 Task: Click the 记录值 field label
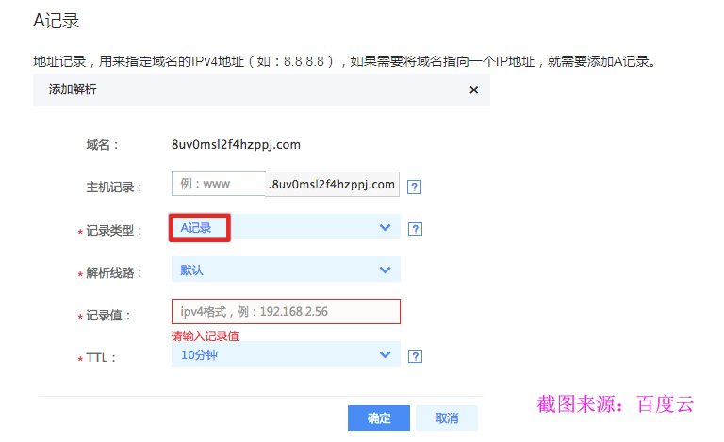tap(108, 316)
